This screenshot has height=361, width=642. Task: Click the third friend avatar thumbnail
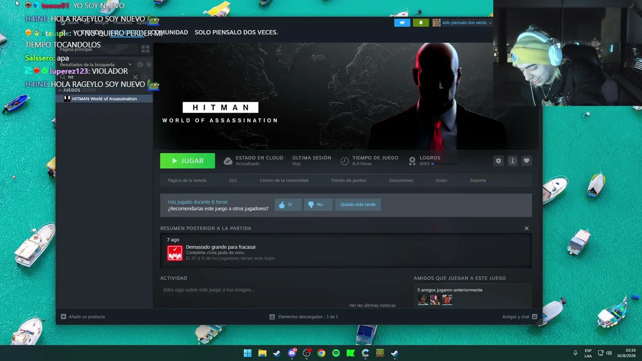point(447,300)
